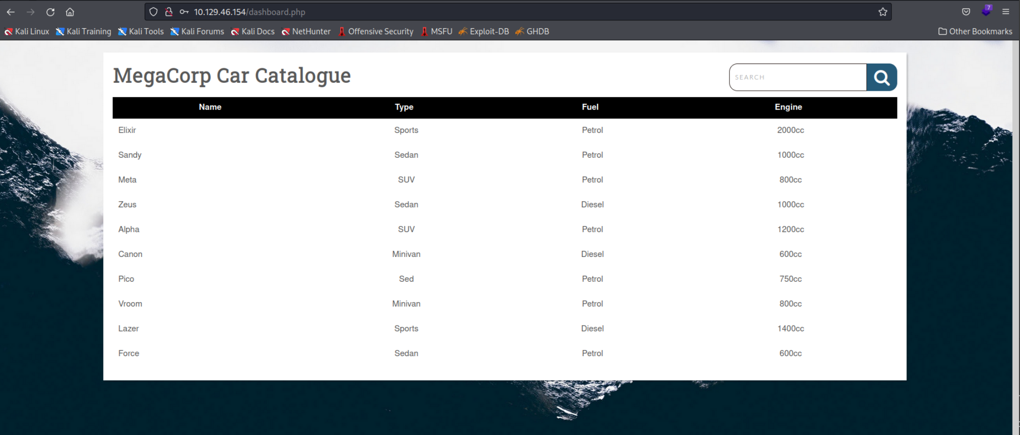1020x435 pixels.
Task: Click the MegaCorp Car Catalogue heading
Action: point(232,75)
